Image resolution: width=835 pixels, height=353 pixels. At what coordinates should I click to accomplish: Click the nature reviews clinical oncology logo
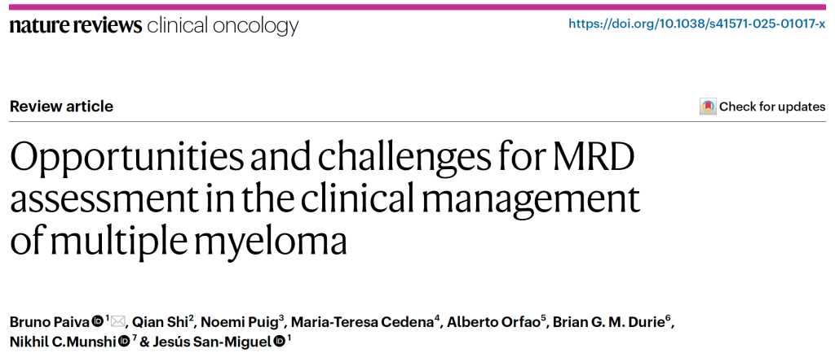[154, 25]
